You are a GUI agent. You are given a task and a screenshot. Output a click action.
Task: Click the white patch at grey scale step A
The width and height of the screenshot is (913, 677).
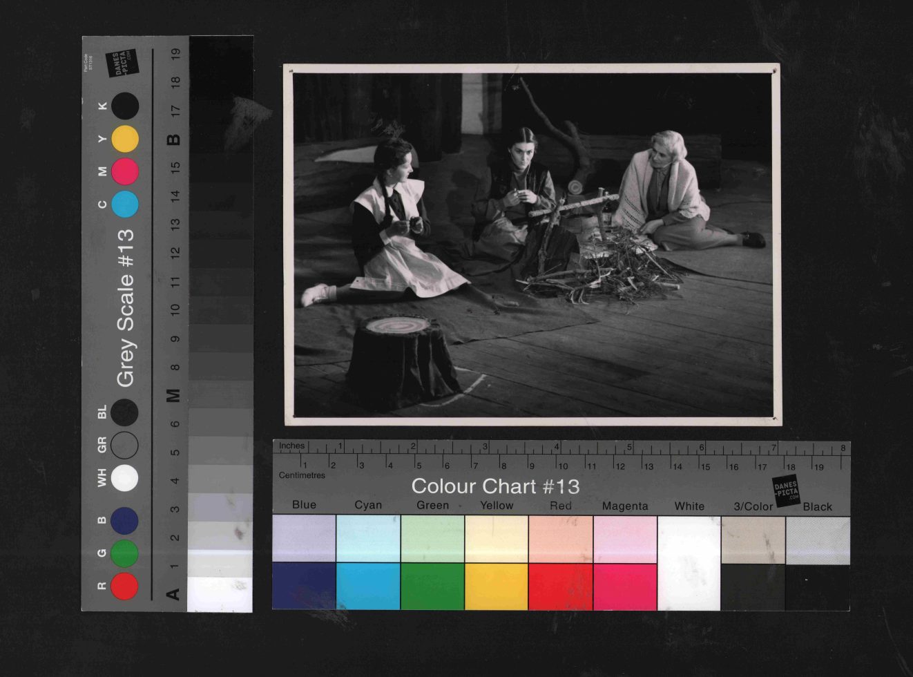coord(220,594)
